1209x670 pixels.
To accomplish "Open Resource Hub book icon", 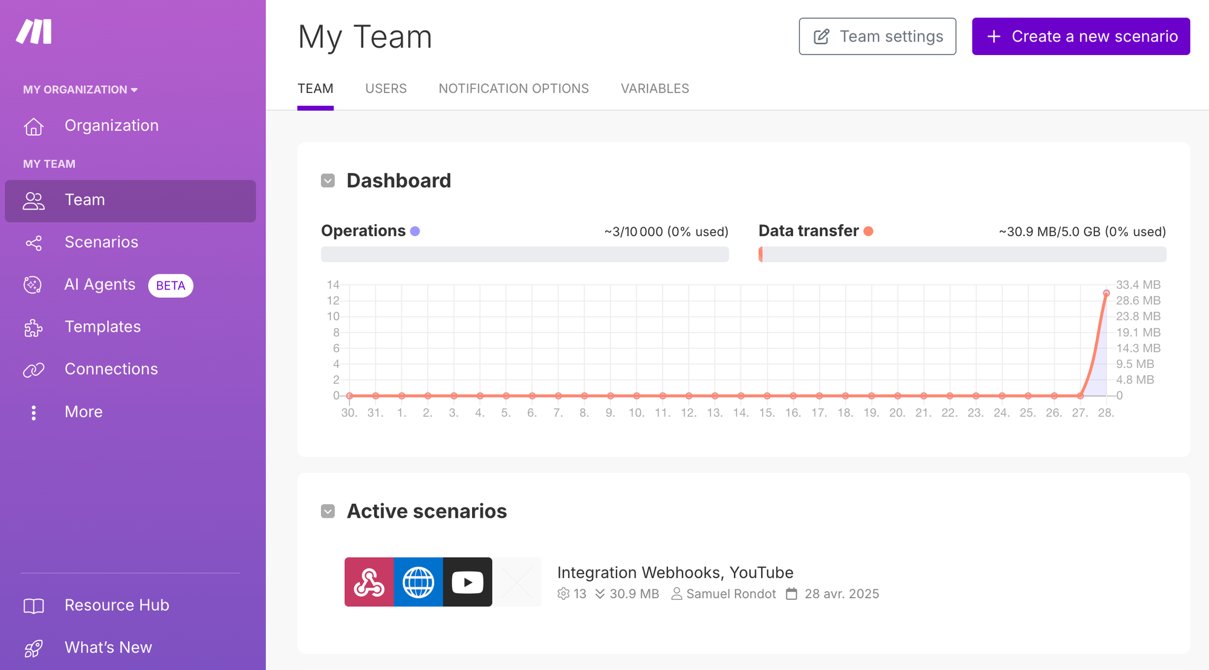I will [34, 605].
